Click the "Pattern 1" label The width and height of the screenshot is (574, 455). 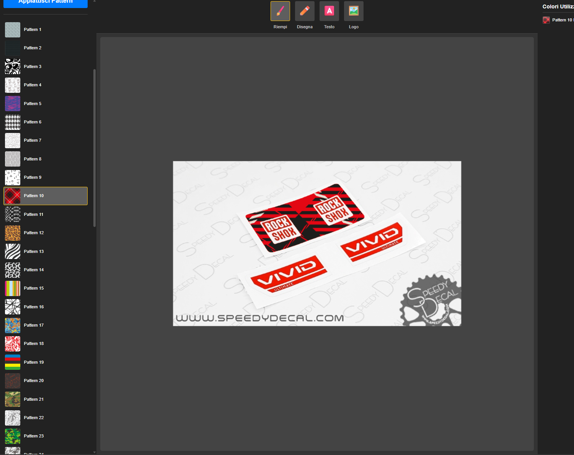coord(33,29)
